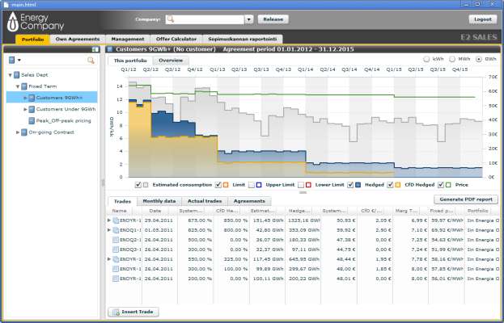The width and height of the screenshot is (504, 323).
Task: Expand the ENDYR-1 trade row with 550,00 %
Action: [109, 259]
